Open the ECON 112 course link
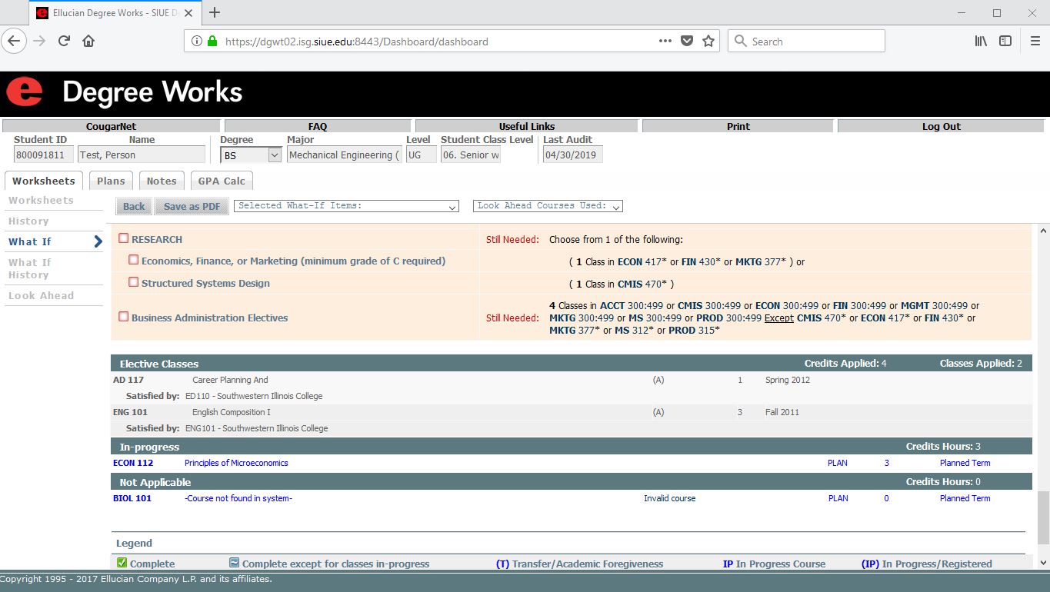Viewport: 1050px width, 592px height. click(133, 463)
